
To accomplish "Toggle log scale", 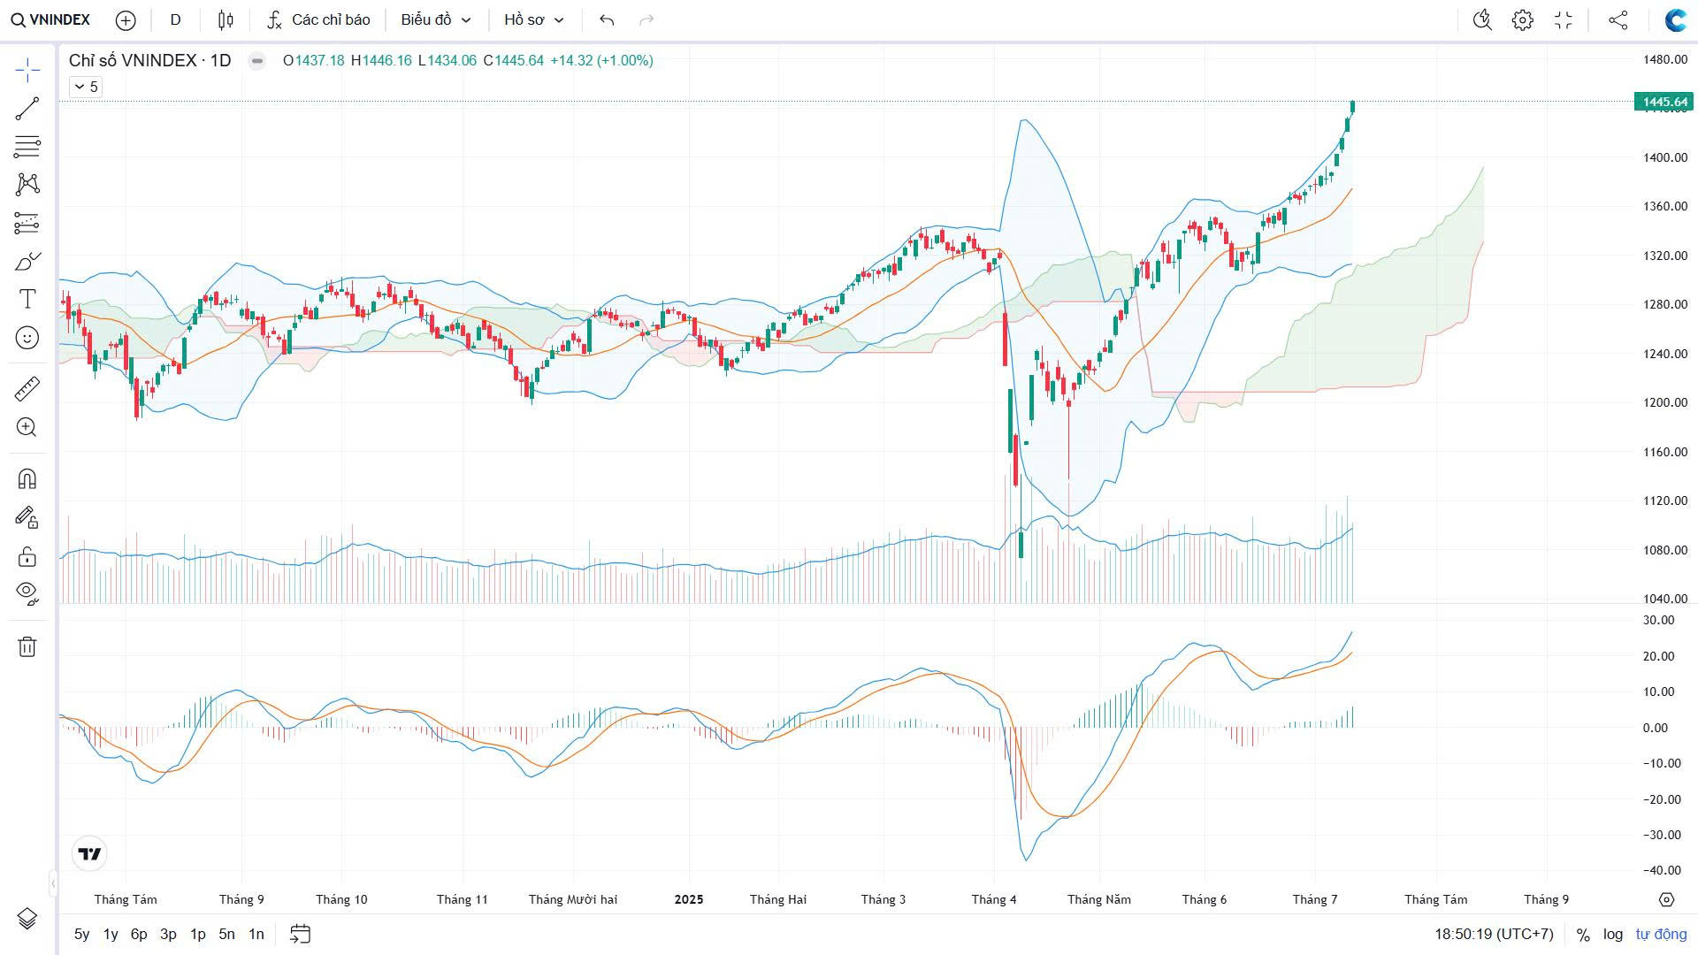I will click(1612, 934).
